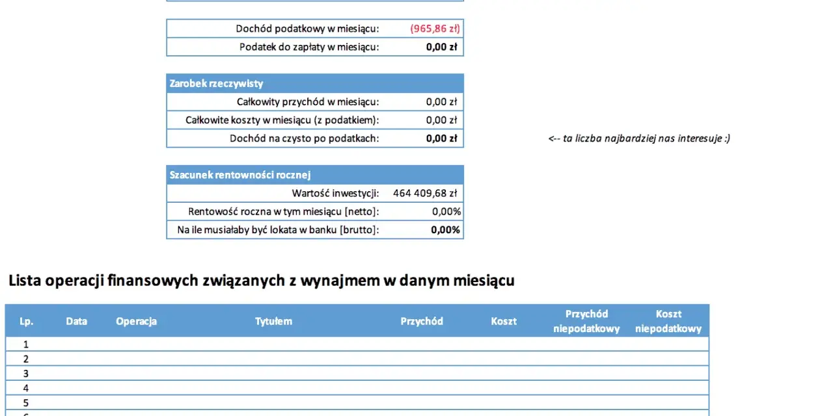Select the 'Szacunek rentowności rocznej' header
This screenshot has width=833, height=416.
coord(315,175)
